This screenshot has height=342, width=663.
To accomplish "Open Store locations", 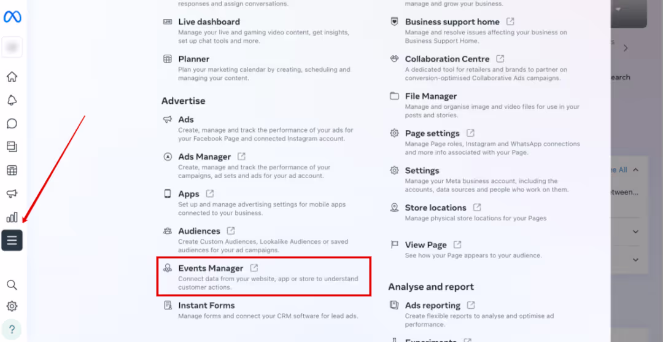I will (435, 208).
